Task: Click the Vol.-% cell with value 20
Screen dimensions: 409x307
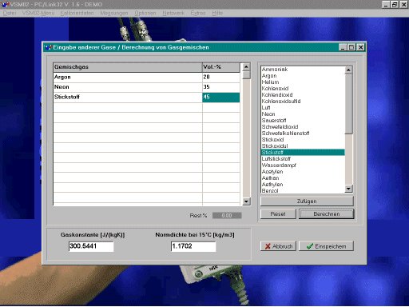Action: pyautogui.click(x=221, y=78)
